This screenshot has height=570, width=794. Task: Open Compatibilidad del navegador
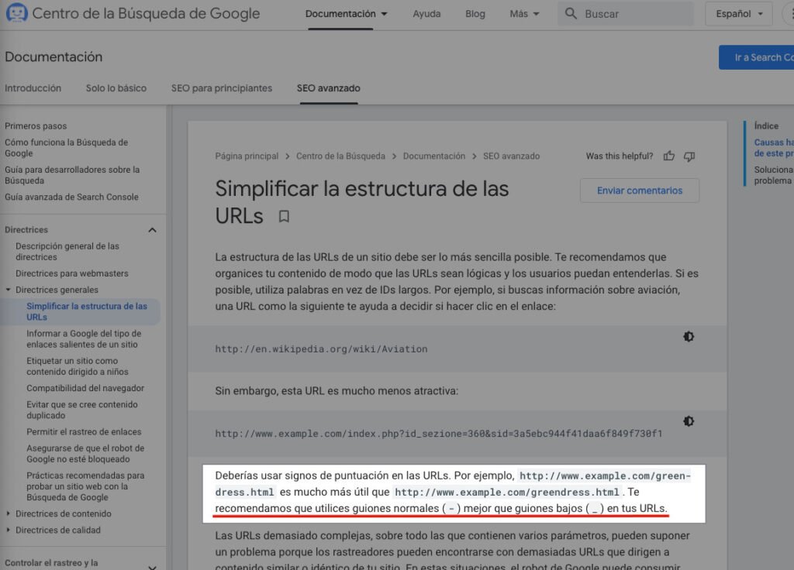(85, 389)
